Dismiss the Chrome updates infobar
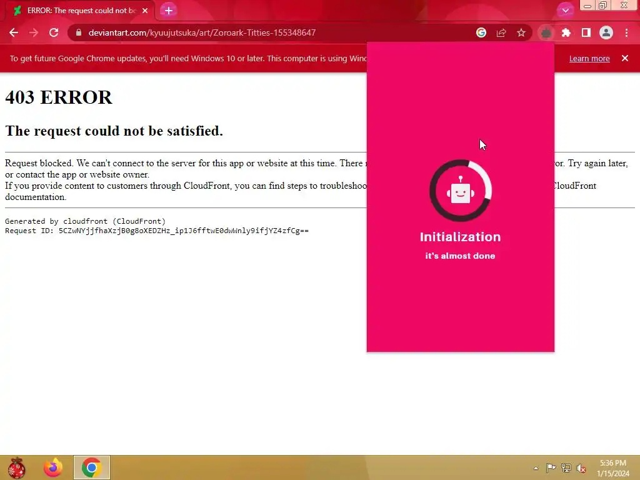Image resolution: width=640 pixels, height=480 pixels. pyautogui.click(x=625, y=58)
